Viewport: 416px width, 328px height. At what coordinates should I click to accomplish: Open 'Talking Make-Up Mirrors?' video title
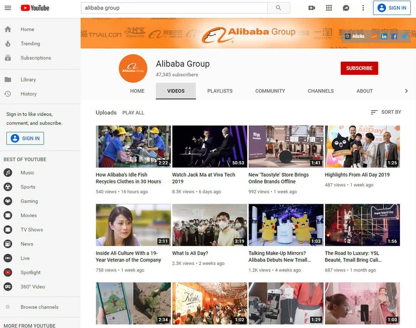coord(280,257)
